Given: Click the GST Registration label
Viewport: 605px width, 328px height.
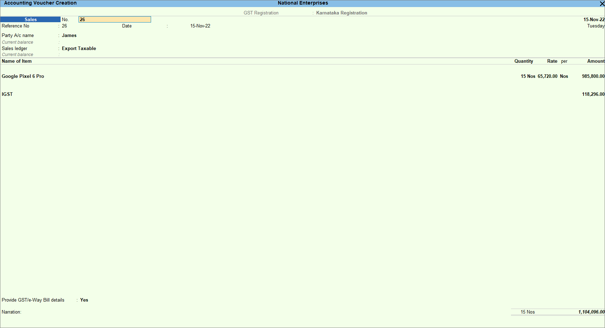Looking at the screenshot, I should [x=261, y=13].
